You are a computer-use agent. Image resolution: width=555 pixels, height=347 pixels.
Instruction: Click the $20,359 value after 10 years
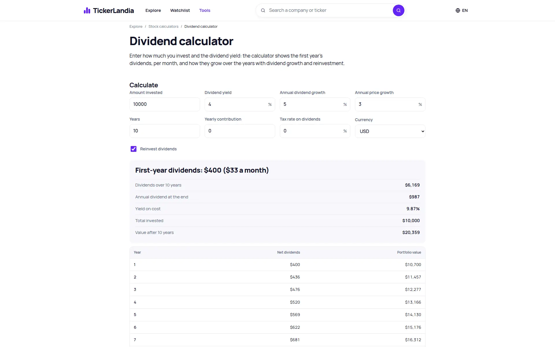[x=411, y=232]
